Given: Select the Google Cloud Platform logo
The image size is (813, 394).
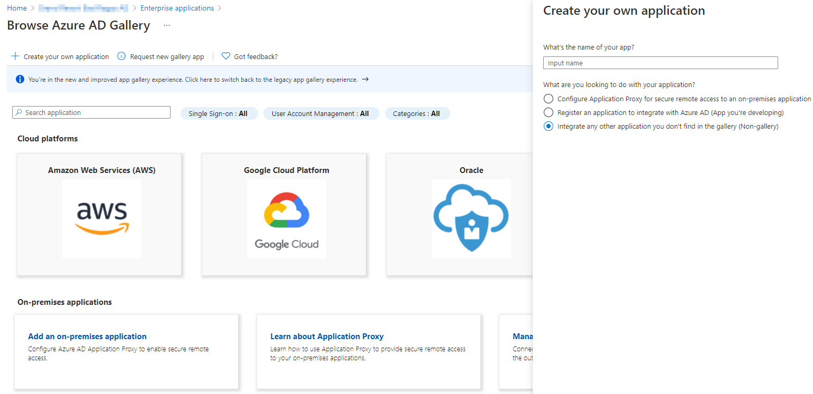Looking at the screenshot, I should pos(286,218).
